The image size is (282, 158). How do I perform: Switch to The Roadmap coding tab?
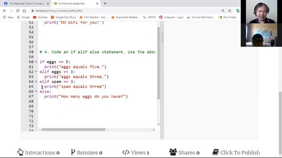coord(24,4)
